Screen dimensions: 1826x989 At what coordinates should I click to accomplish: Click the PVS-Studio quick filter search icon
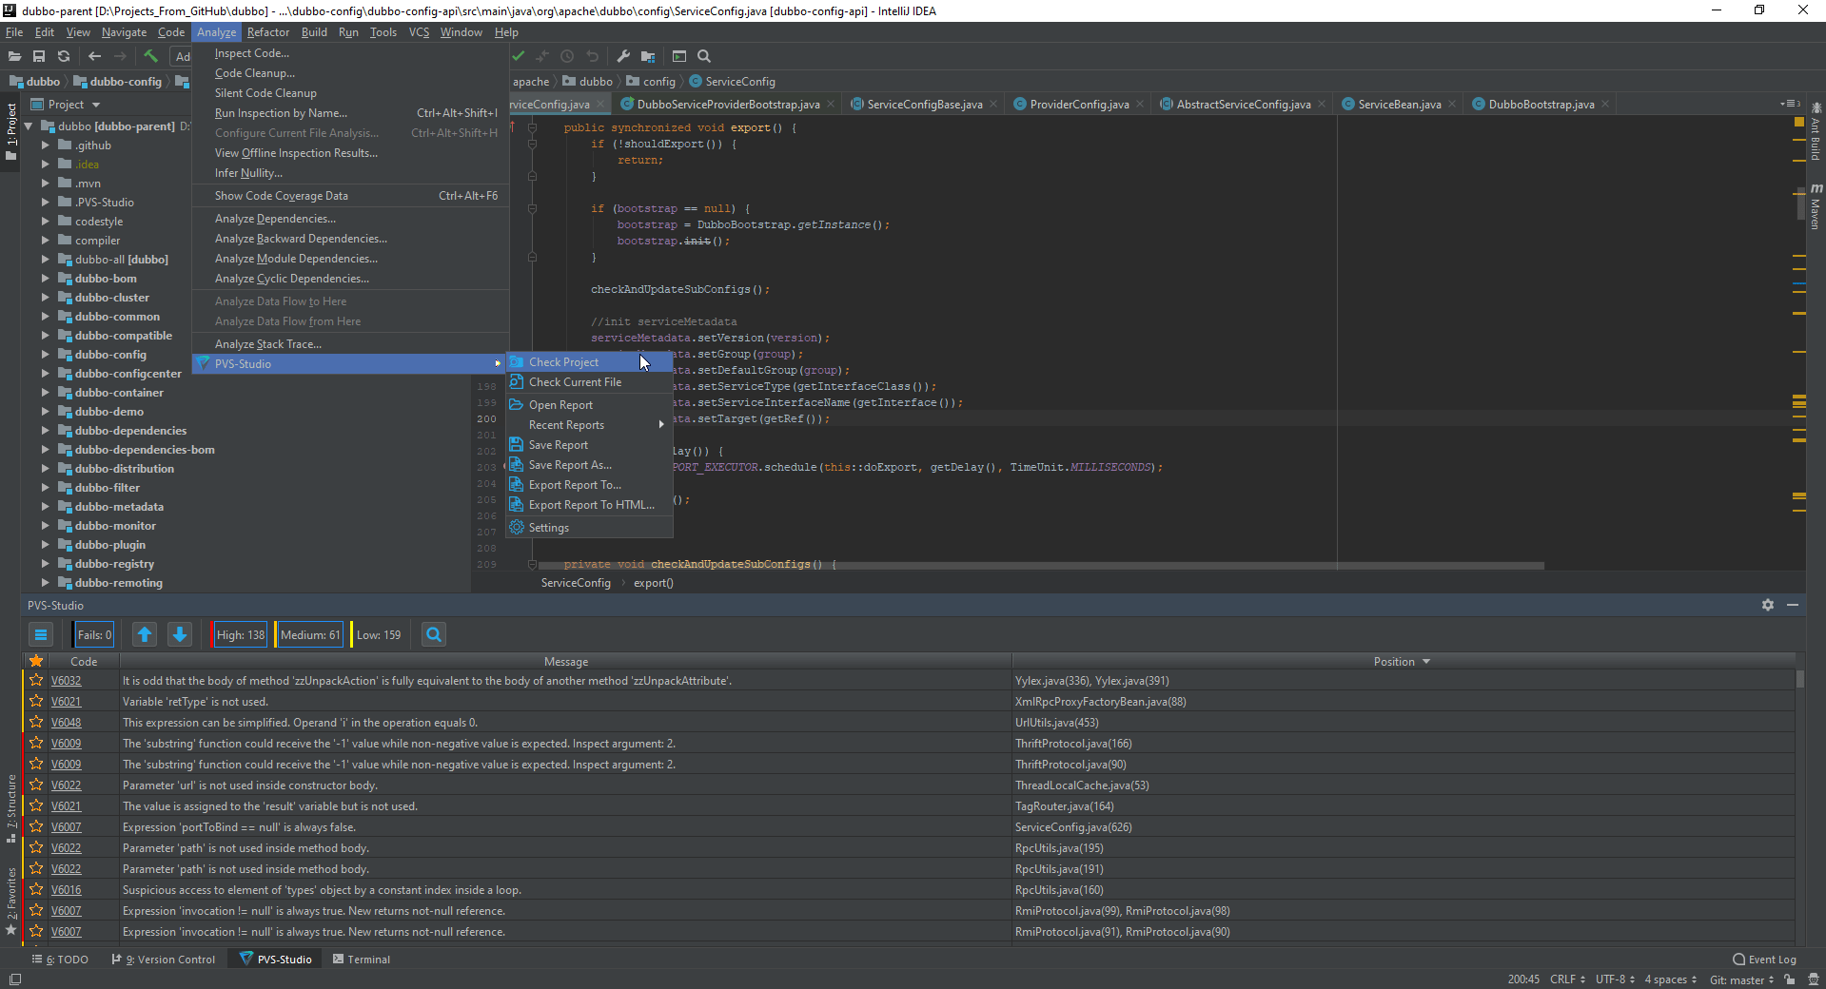[434, 634]
